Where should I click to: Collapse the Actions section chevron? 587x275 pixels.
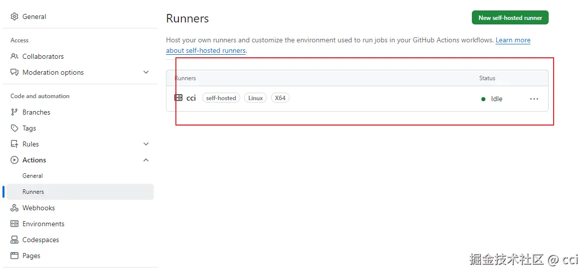click(x=146, y=160)
